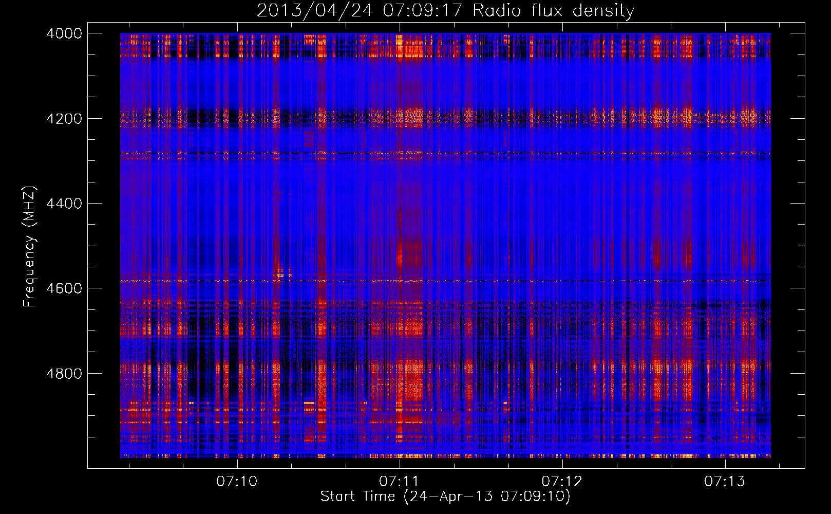Click the "Start Time (24-Apr-13 07:09:10)" label
831x514 pixels.
(x=445, y=496)
